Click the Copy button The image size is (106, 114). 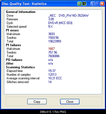pos(37,102)
